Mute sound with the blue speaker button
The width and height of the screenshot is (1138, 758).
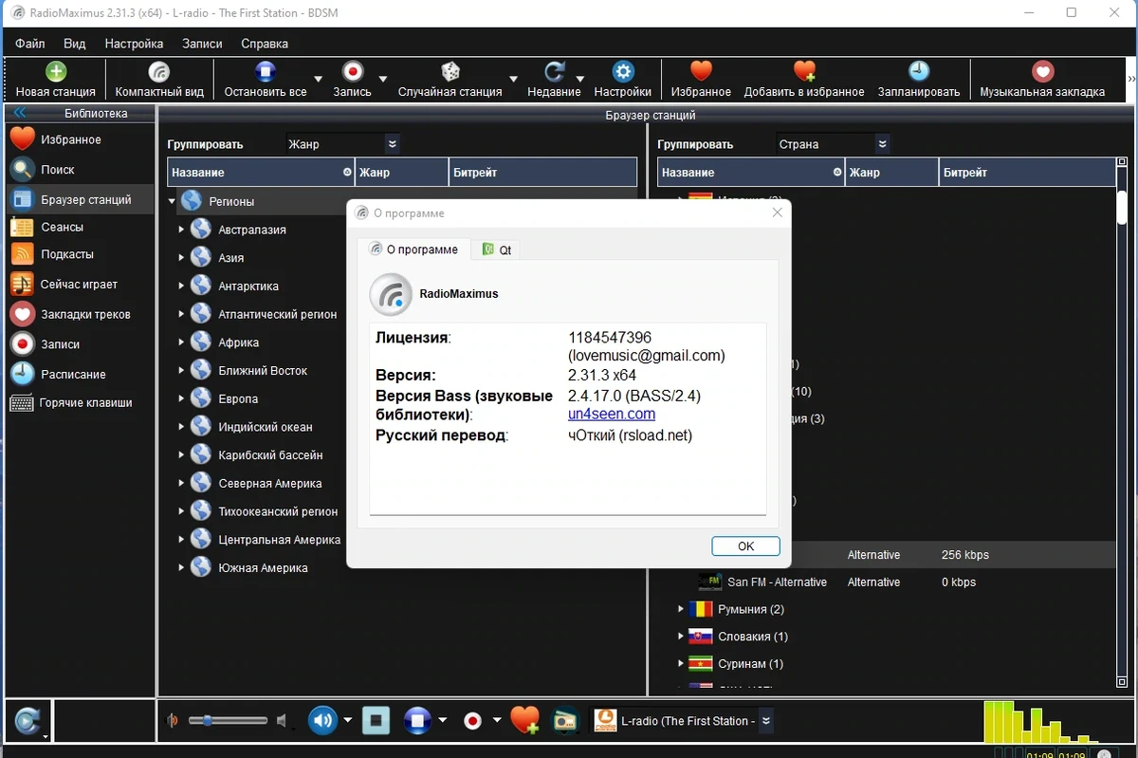323,721
